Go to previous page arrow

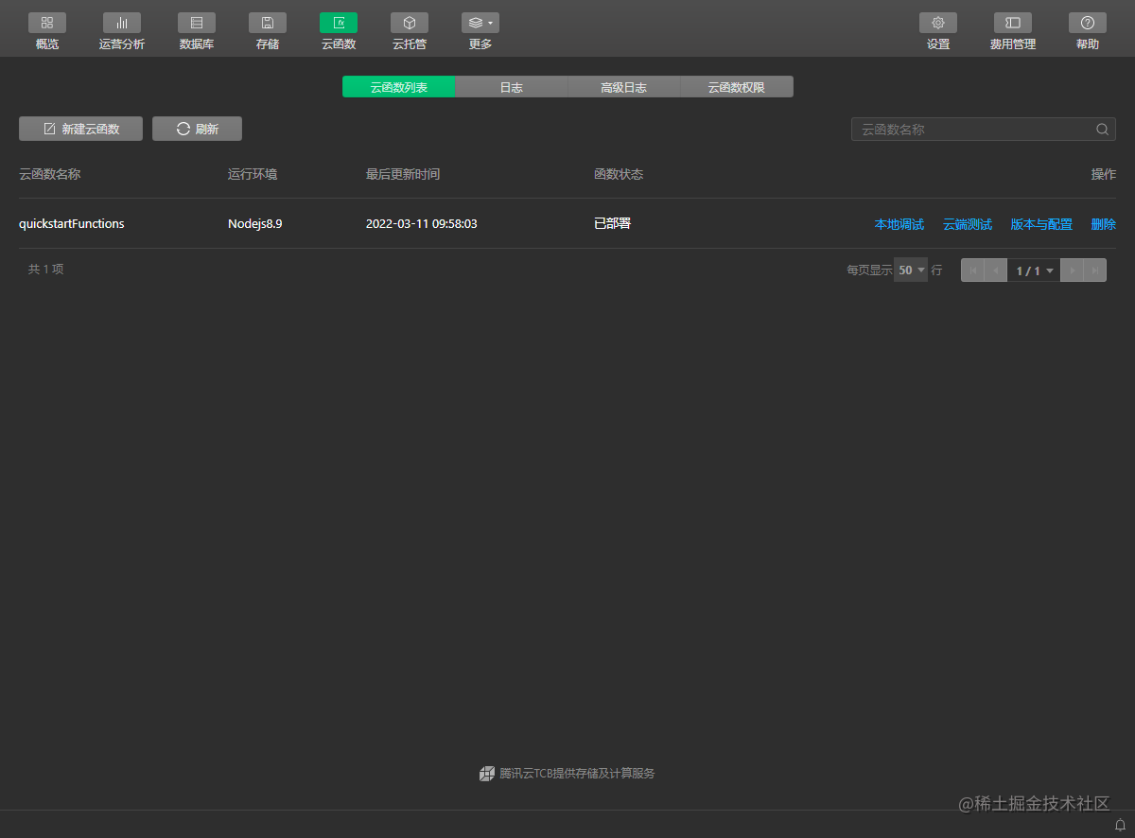pyautogui.click(x=996, y=271)
